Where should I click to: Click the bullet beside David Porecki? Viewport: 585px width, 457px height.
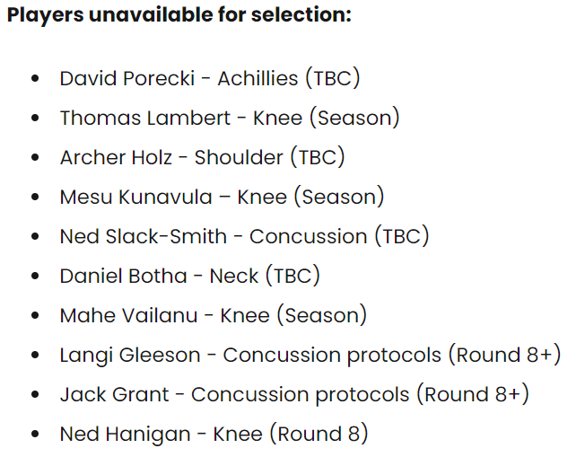(x=35, y=78)
